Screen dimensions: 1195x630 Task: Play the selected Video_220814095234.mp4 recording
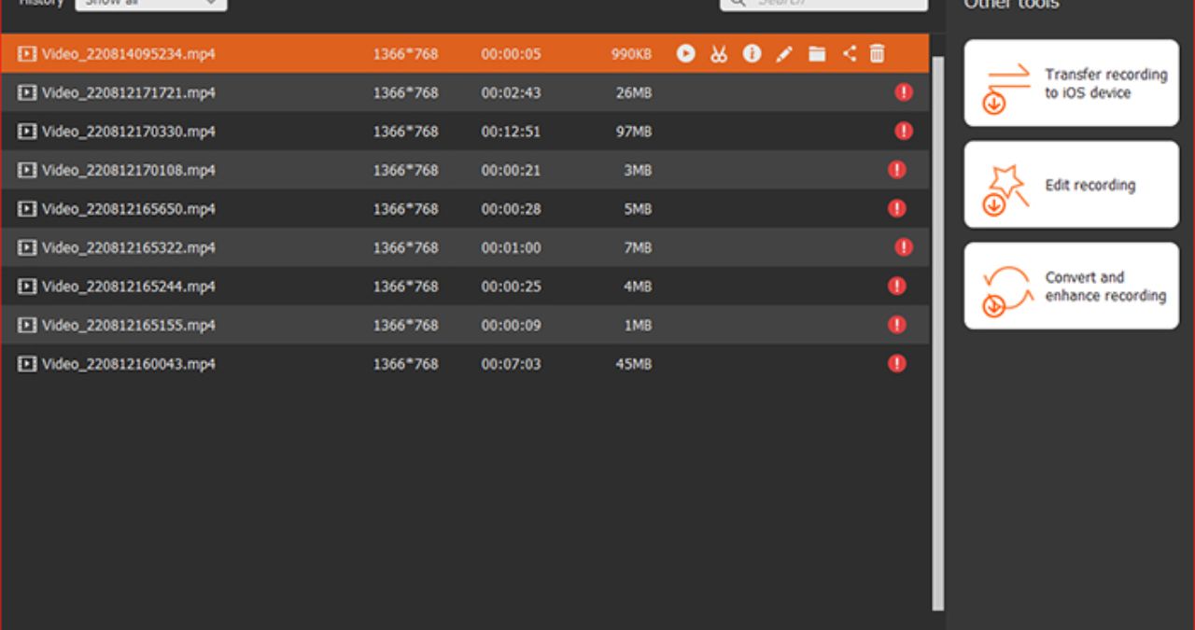pos(686,54)
